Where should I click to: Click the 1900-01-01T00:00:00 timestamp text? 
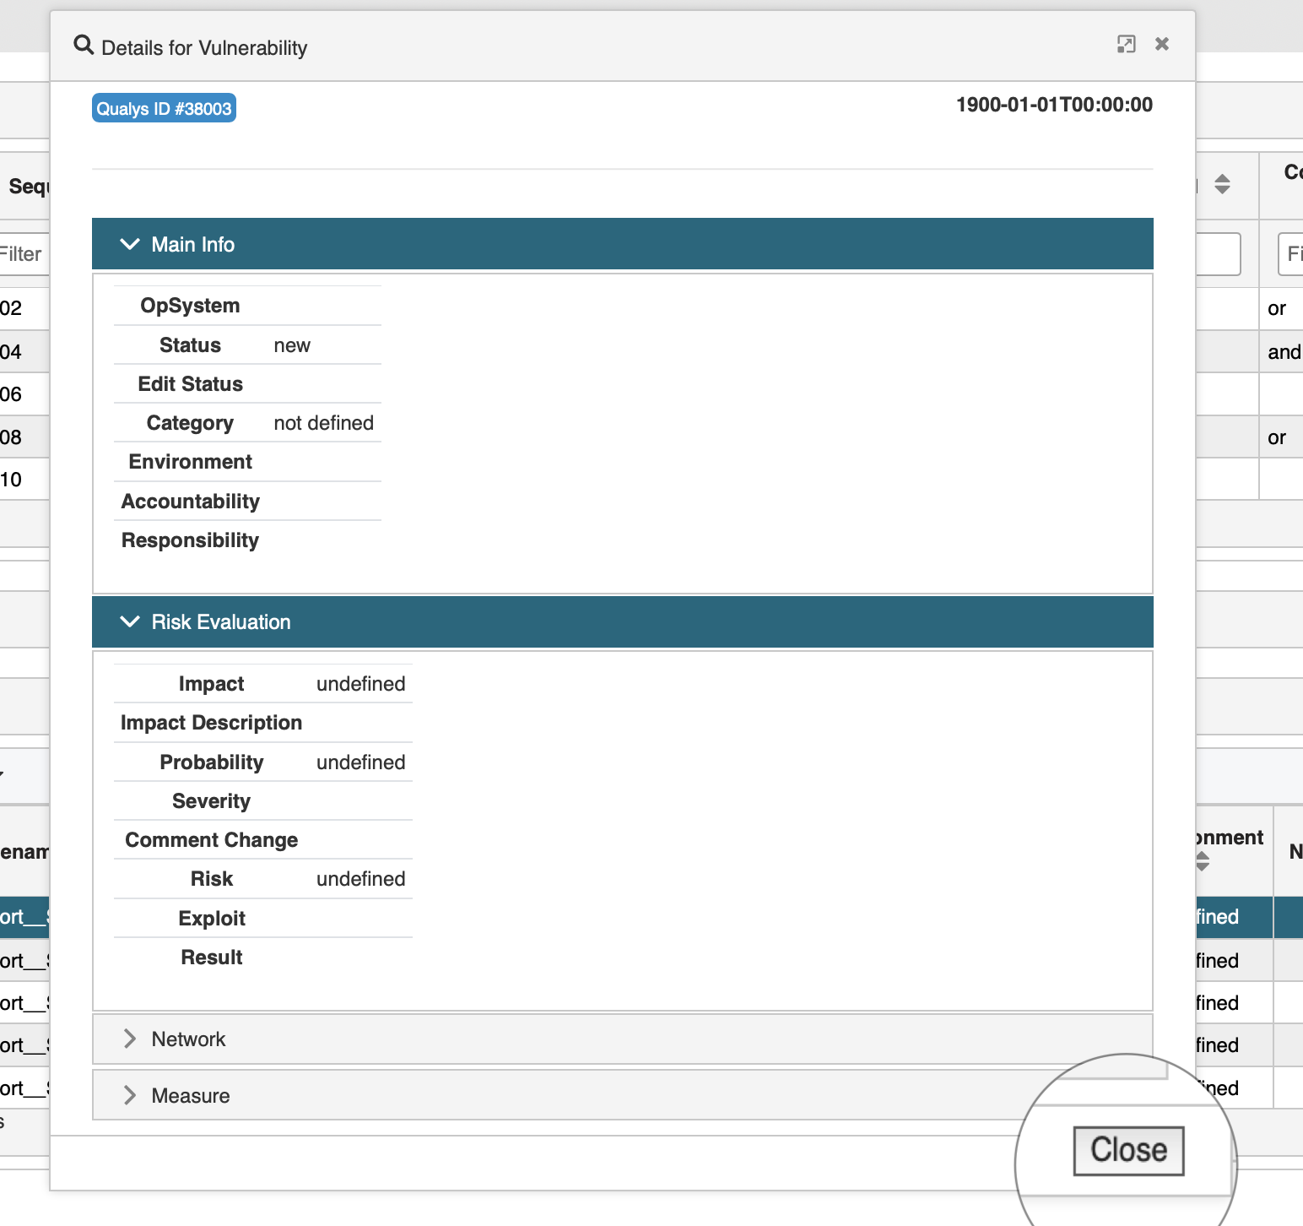(x=1054, y=105)
